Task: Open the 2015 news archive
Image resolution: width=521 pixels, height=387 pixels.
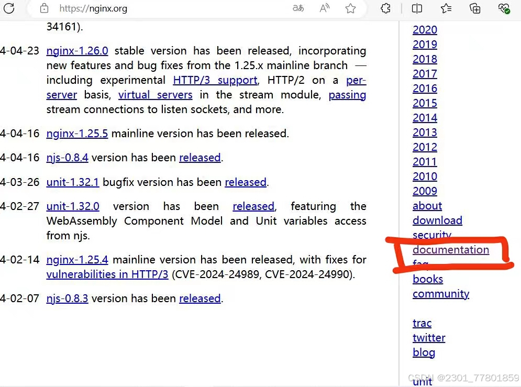Action: pyautogui.click(x=425, y=103)
